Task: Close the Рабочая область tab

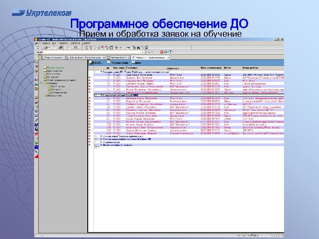Action: tap(129, 58)
